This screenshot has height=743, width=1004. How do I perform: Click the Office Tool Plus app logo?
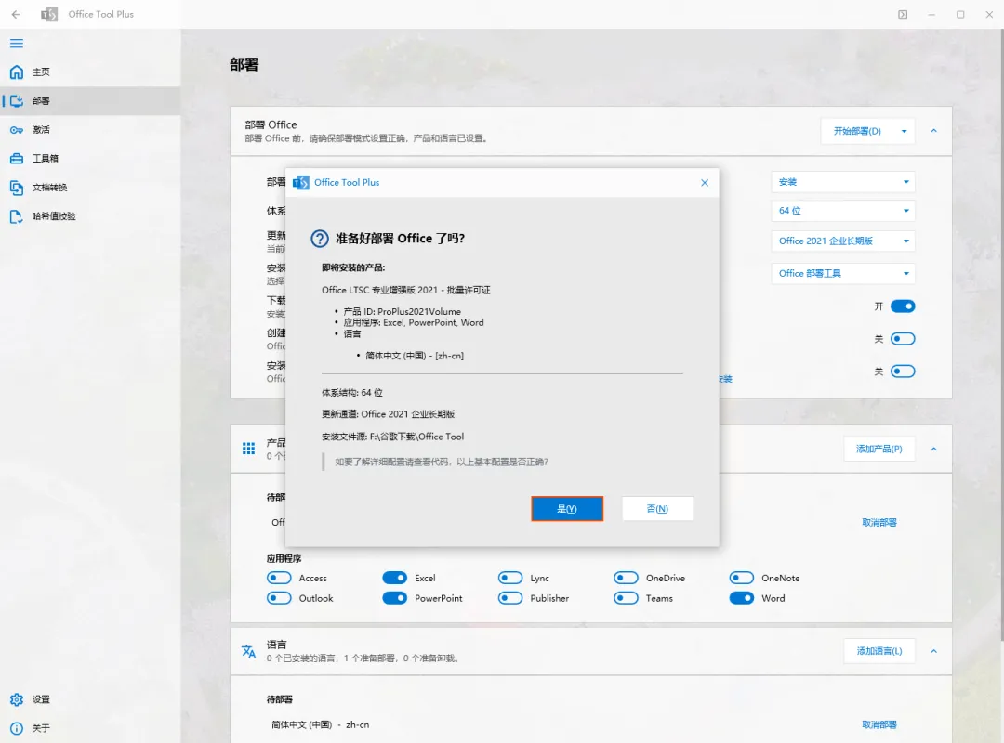pyautogui.click(x=49, y=14)
